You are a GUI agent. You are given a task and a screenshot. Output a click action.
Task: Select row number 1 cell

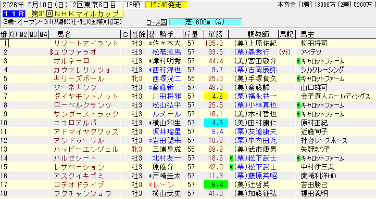[x=5, y=43]
